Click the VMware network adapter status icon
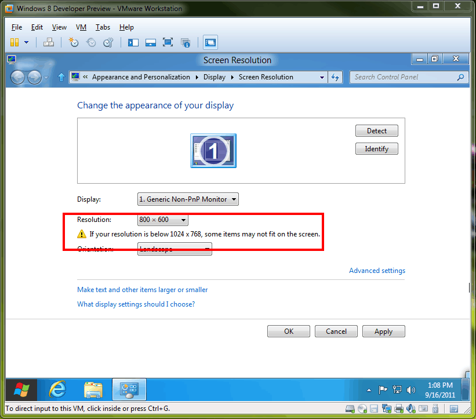Screen dimensions: 476x419 pyautogui.click(x=387, y=409)
